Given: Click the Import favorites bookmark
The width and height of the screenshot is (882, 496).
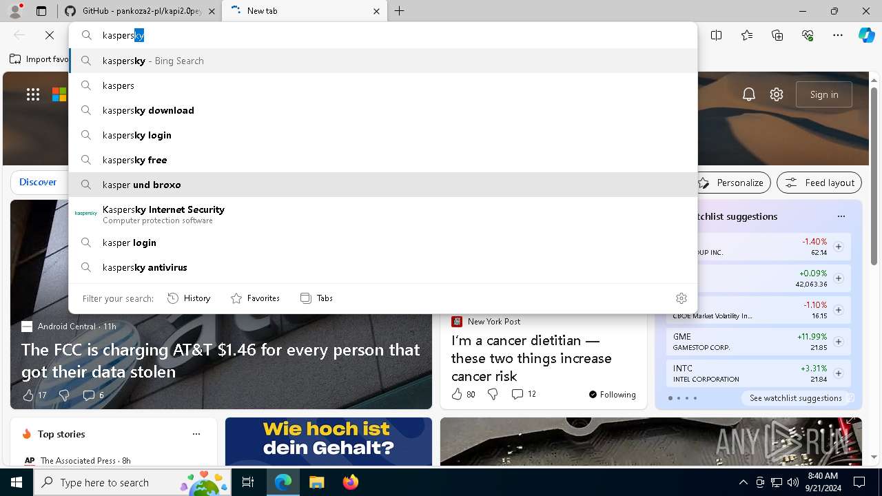Looking at the screenshot, I should point(39,59).
